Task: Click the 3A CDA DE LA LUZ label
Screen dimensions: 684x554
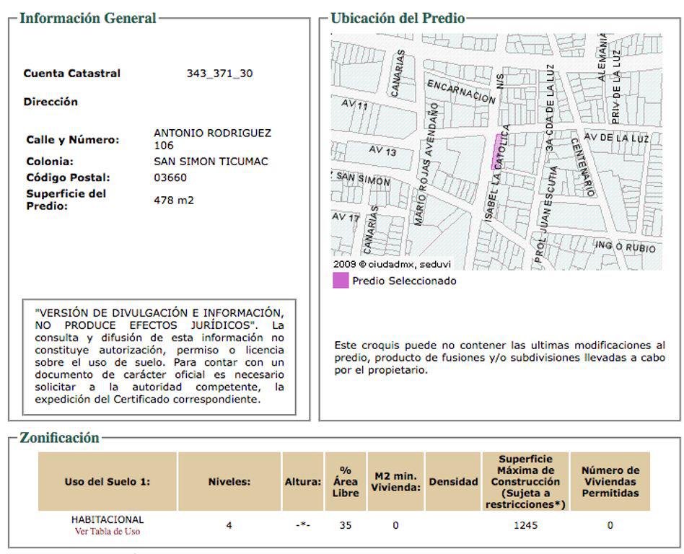Action: click(x=550, y=107)
